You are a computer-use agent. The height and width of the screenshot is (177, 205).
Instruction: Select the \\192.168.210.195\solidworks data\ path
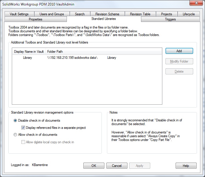pos(72,58)
